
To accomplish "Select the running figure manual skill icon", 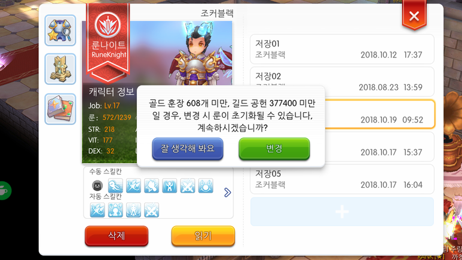I will click(x=115, y=186).
